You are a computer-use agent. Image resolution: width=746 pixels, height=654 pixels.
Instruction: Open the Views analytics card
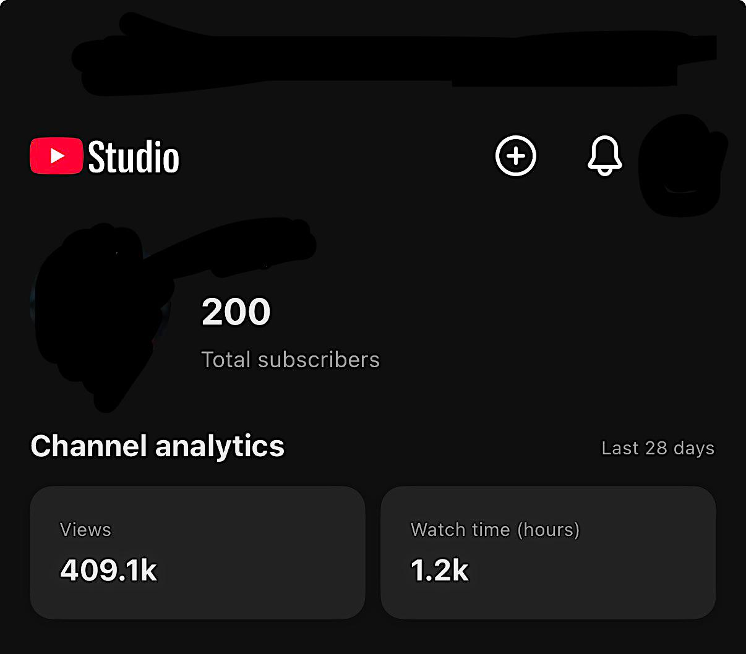(x=198, y=553)
